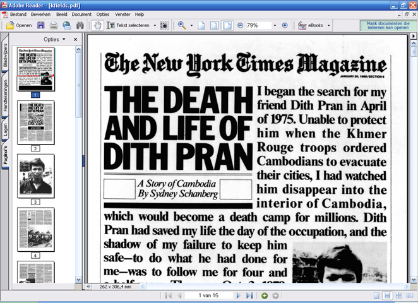Switch to the Pagina's side tab

5,155
